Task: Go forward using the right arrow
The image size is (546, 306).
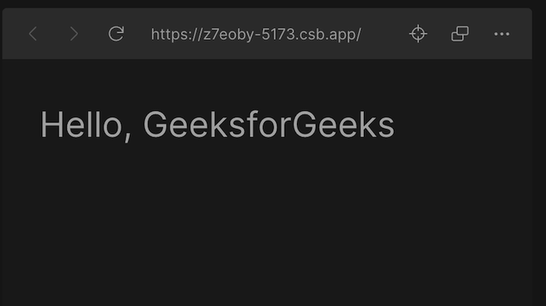Action: coord(74,34)
